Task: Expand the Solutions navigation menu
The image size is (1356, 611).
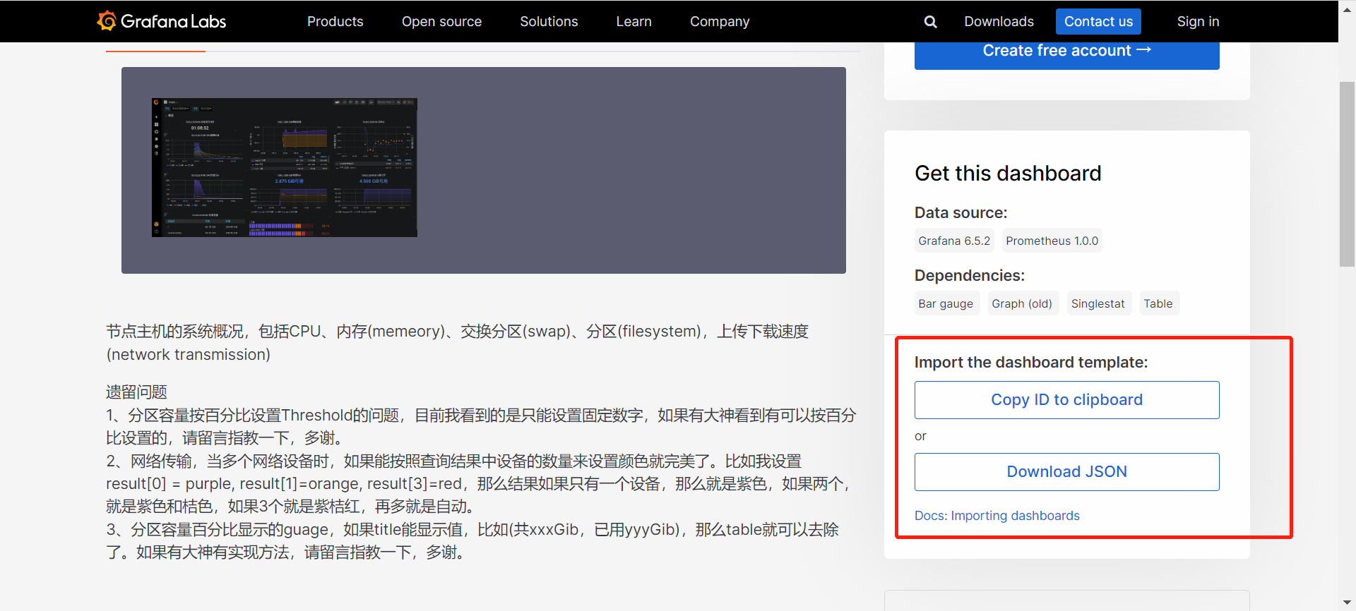Action: 549,22
